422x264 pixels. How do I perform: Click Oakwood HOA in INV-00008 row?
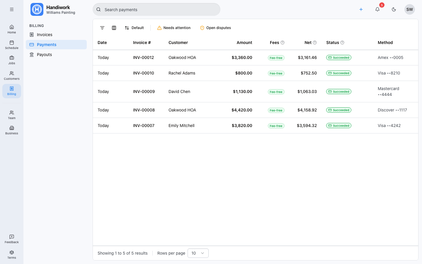[x=182, y=110]
